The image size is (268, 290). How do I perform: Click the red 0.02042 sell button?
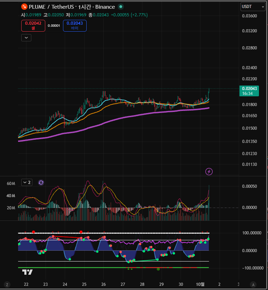coord(33,25)
